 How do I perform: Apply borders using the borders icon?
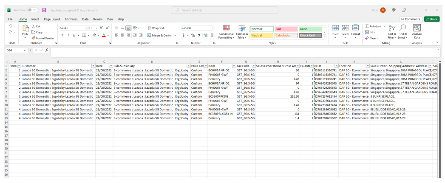click(x=84, y=36)
